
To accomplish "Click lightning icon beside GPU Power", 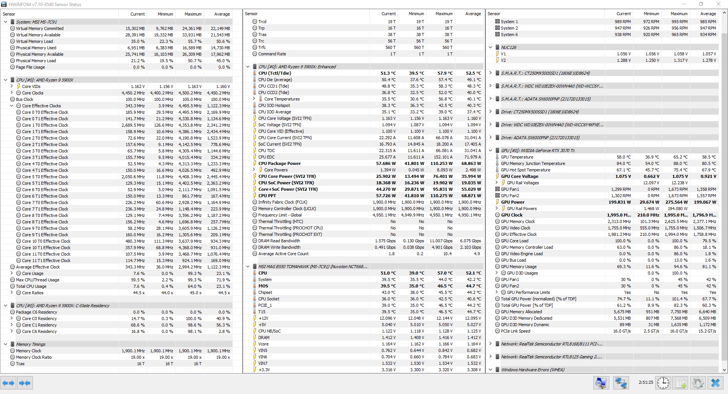I will tap(497, 202).
